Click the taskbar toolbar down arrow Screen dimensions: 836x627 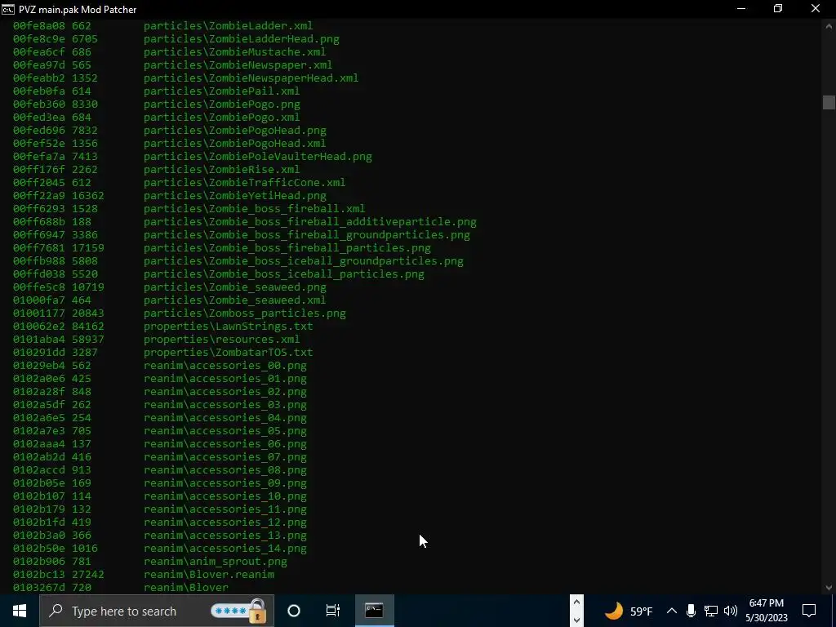coord(576,620)
